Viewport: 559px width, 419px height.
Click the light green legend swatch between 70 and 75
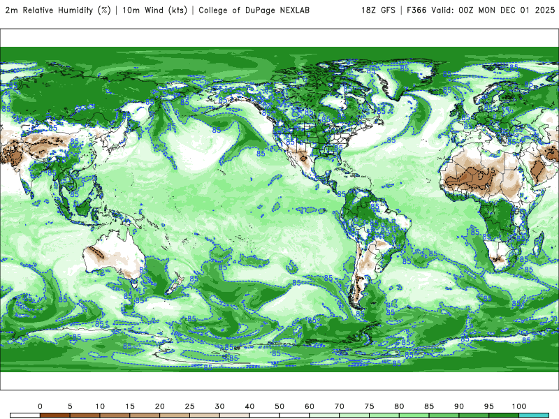[x=354, y=416]
